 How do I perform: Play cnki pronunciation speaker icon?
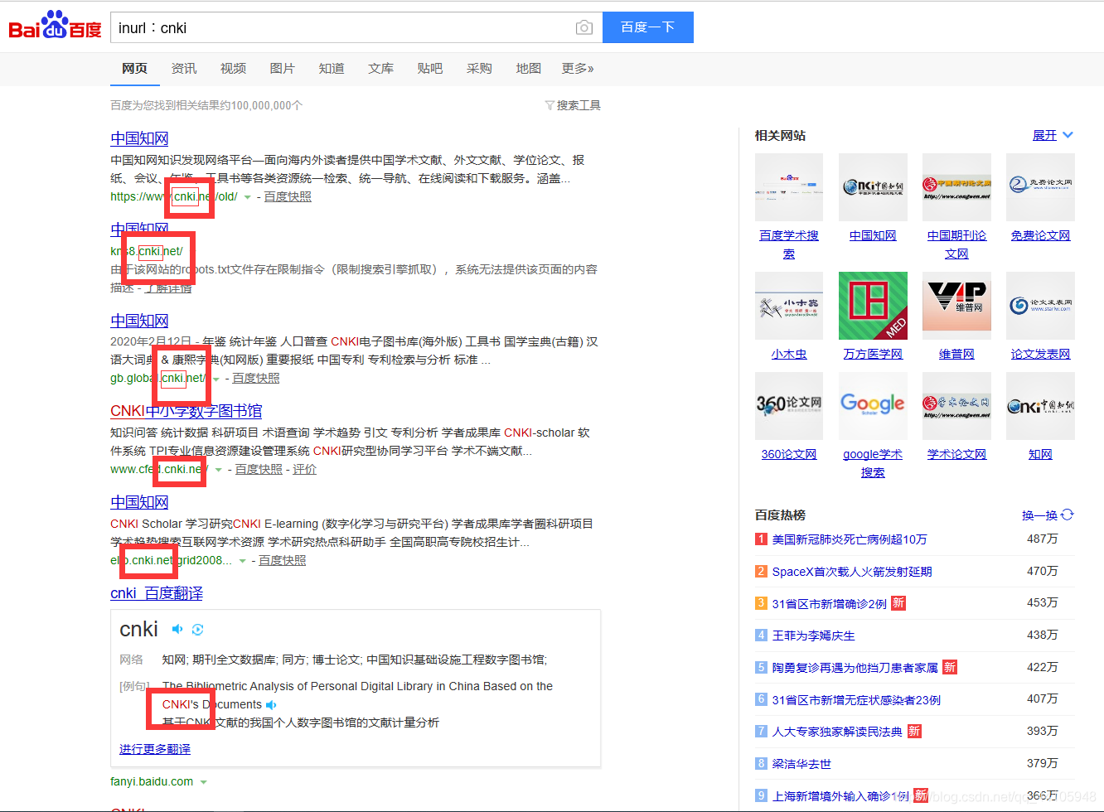point(177,629)
